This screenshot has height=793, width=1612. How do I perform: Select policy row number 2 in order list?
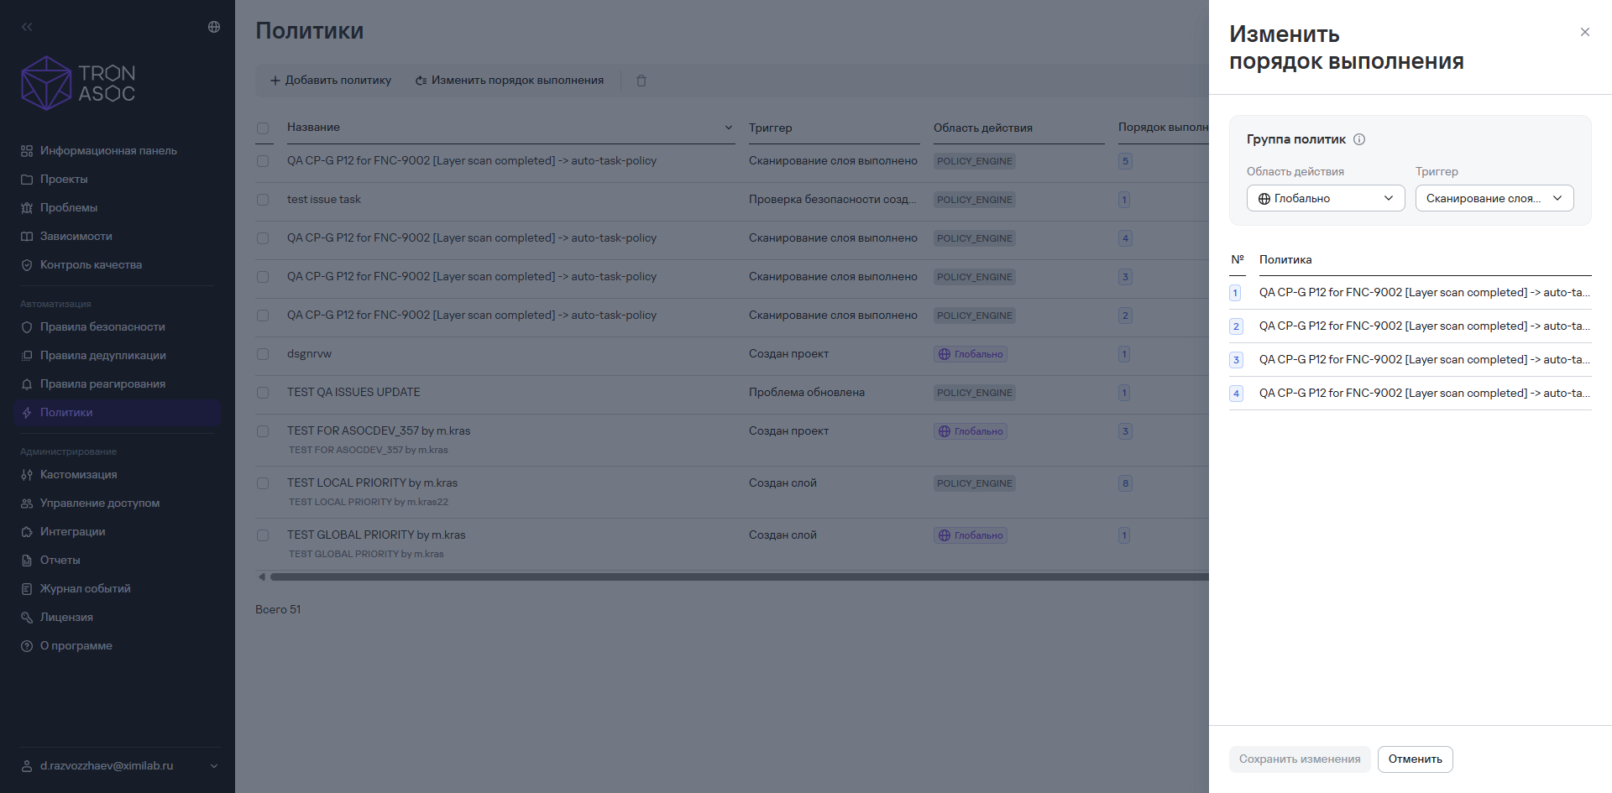point(1410,326)
